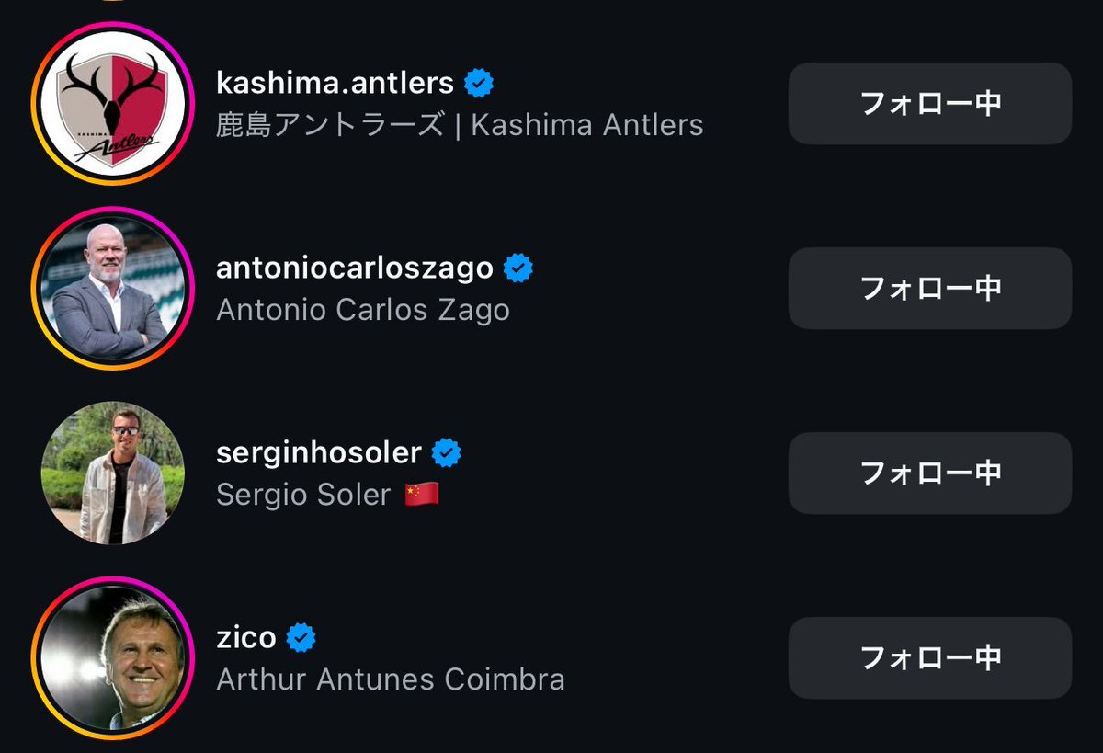
Task: Toggle following button for serginhosoler
Action: click(x=930, y=473)
